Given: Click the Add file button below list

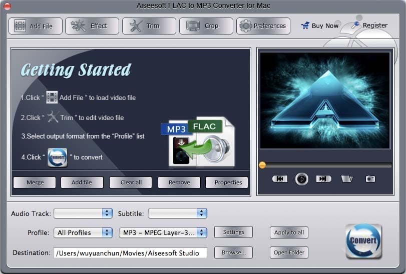Looking at the screenshot, I should 82,182.
